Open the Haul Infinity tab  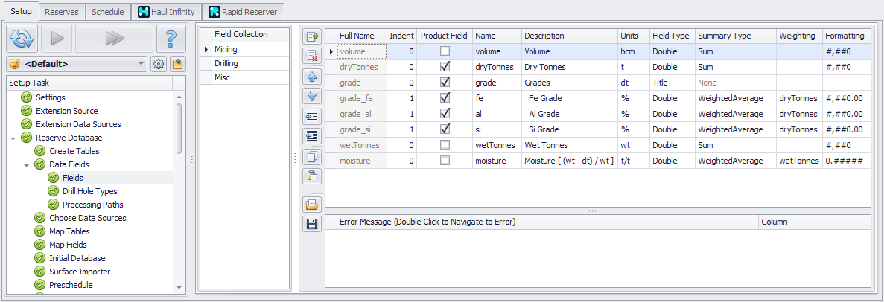point(165,12)
